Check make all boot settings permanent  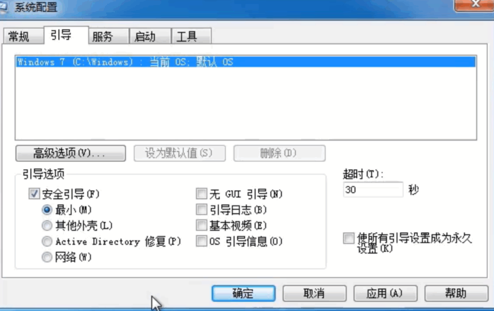tap(348, 238)
